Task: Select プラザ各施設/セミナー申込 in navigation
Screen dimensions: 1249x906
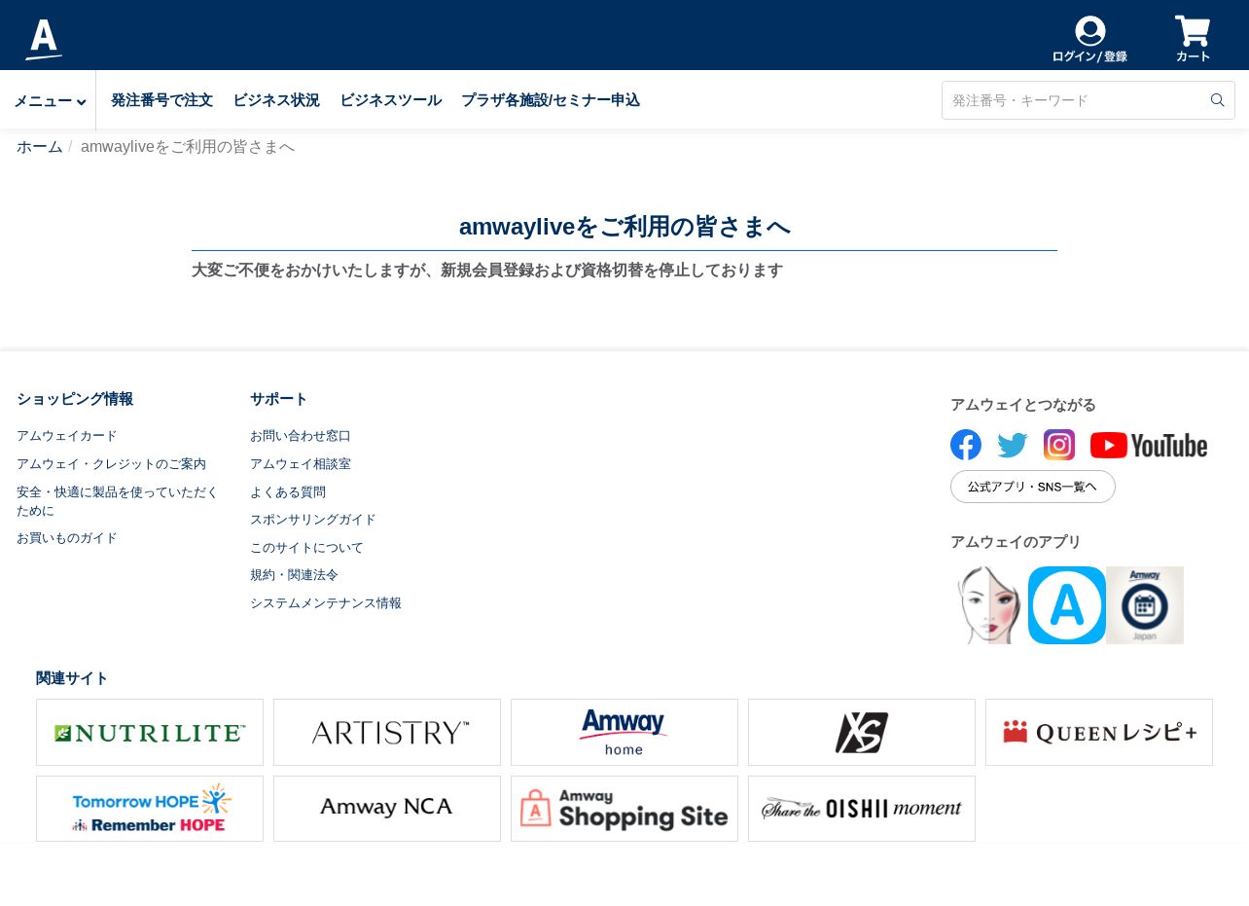Action: [x=551, y=100]
